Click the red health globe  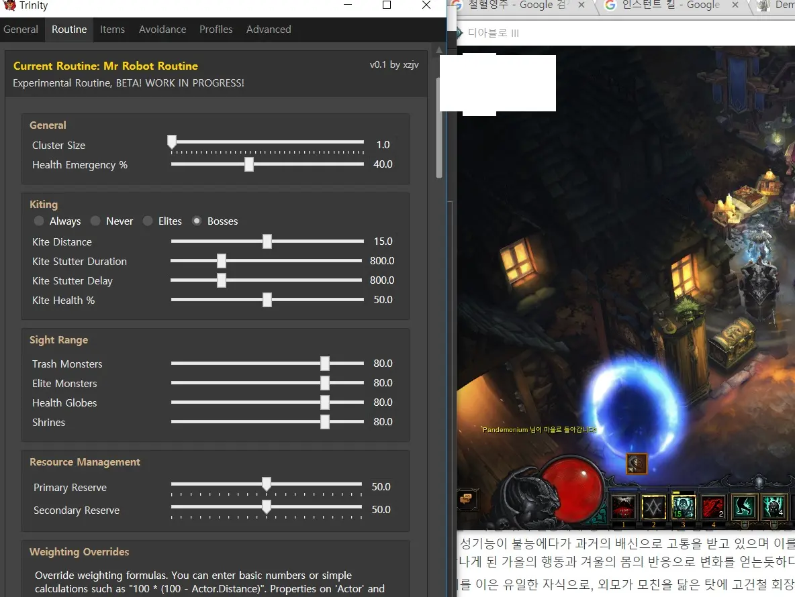(571, 486)
